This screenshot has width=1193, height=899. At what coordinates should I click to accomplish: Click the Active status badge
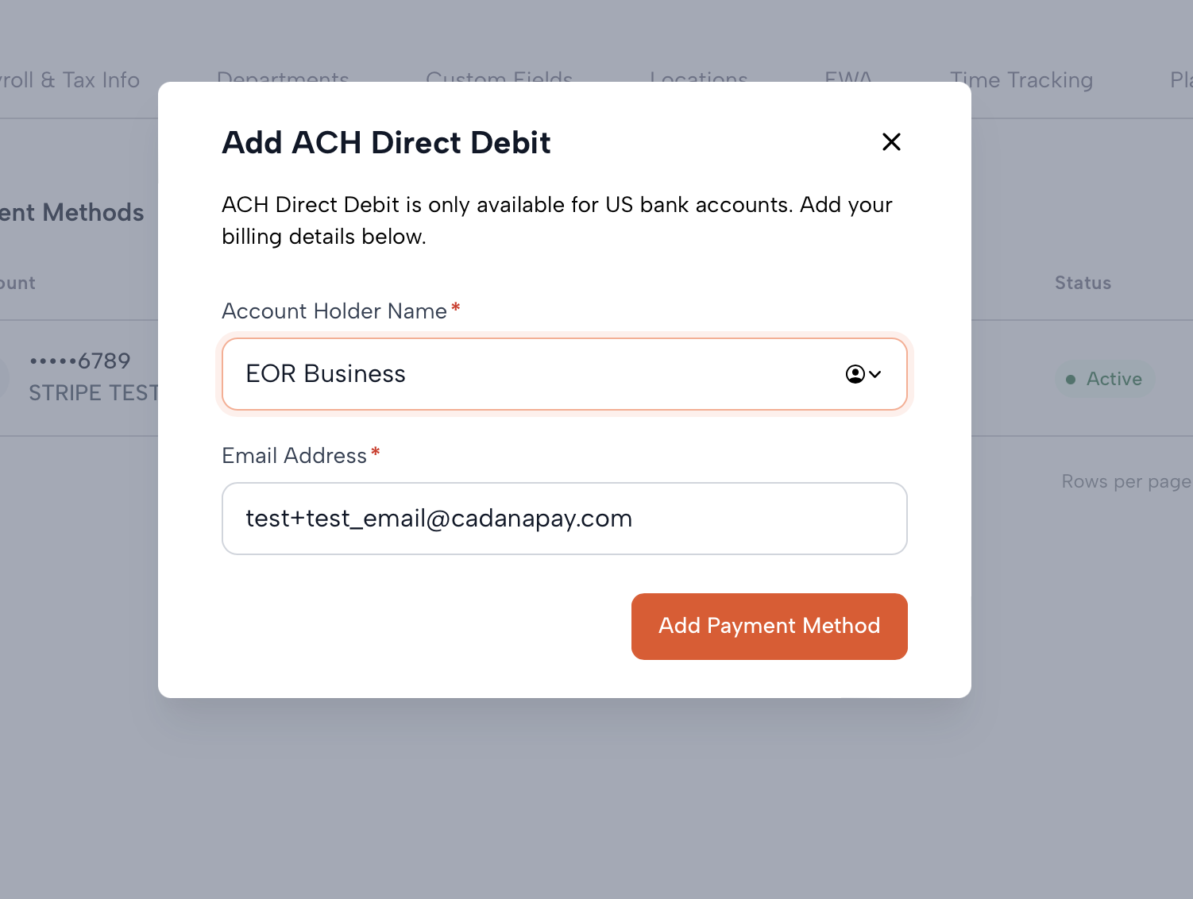(1105, 380)
